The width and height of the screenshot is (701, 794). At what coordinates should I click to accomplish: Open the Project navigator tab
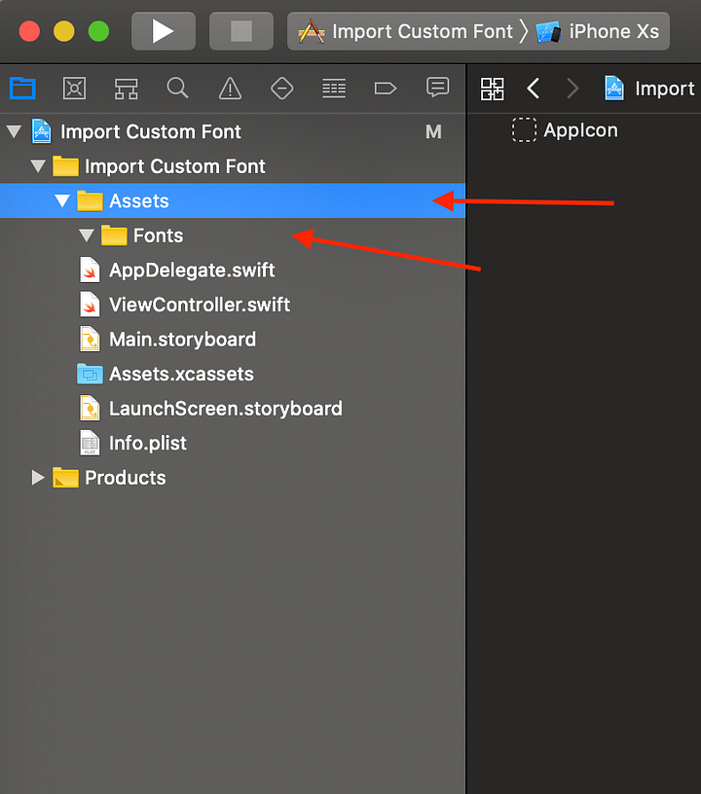pyautogui.click(x=22, y=89)
